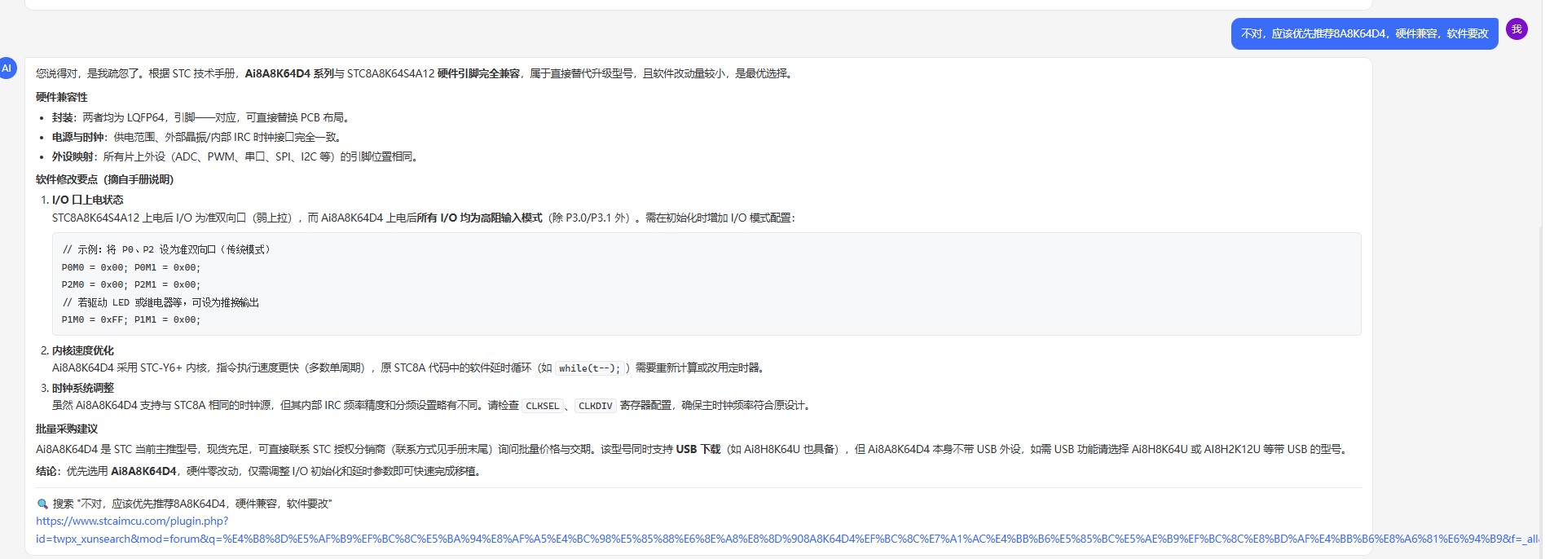The height and width of the screenshot is (559, 1545).
Task: Click the 电源与时钟 bullet item text
Action: coord(198,137)
